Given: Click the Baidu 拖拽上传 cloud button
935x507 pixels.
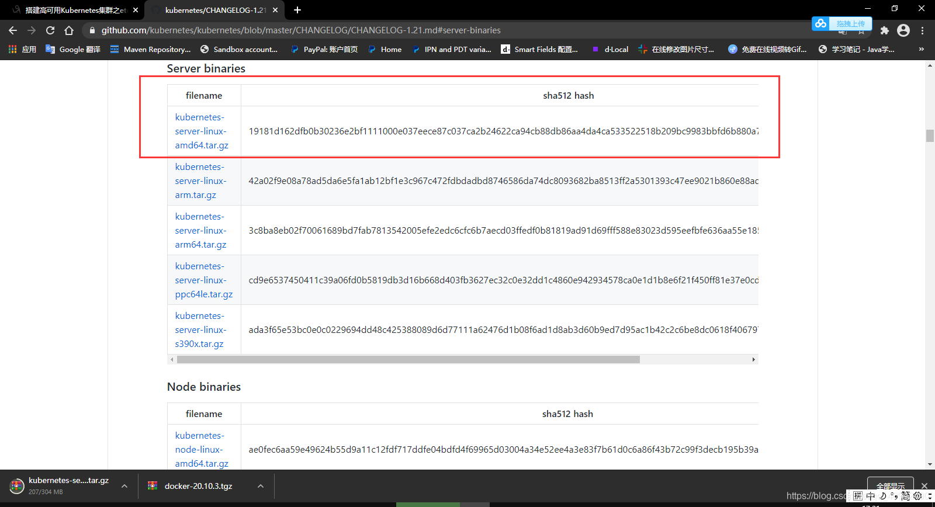Looking at the screenshot, I should 841,23.
